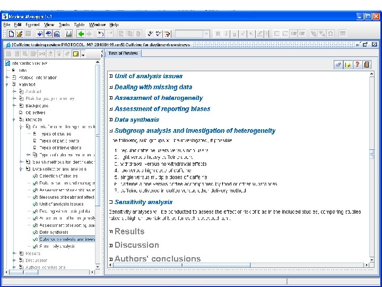Viewport: 382px width, 287px height.
Task: Click the Sensitivity analysis heading
Action: click(143, 202)
